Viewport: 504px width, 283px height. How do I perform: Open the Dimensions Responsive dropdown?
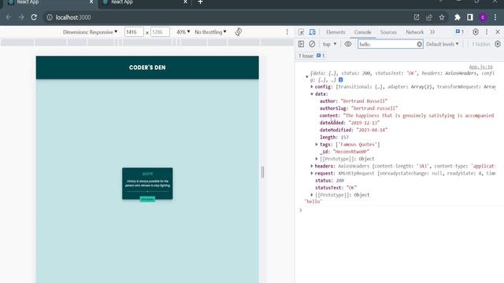click(90, 32)
